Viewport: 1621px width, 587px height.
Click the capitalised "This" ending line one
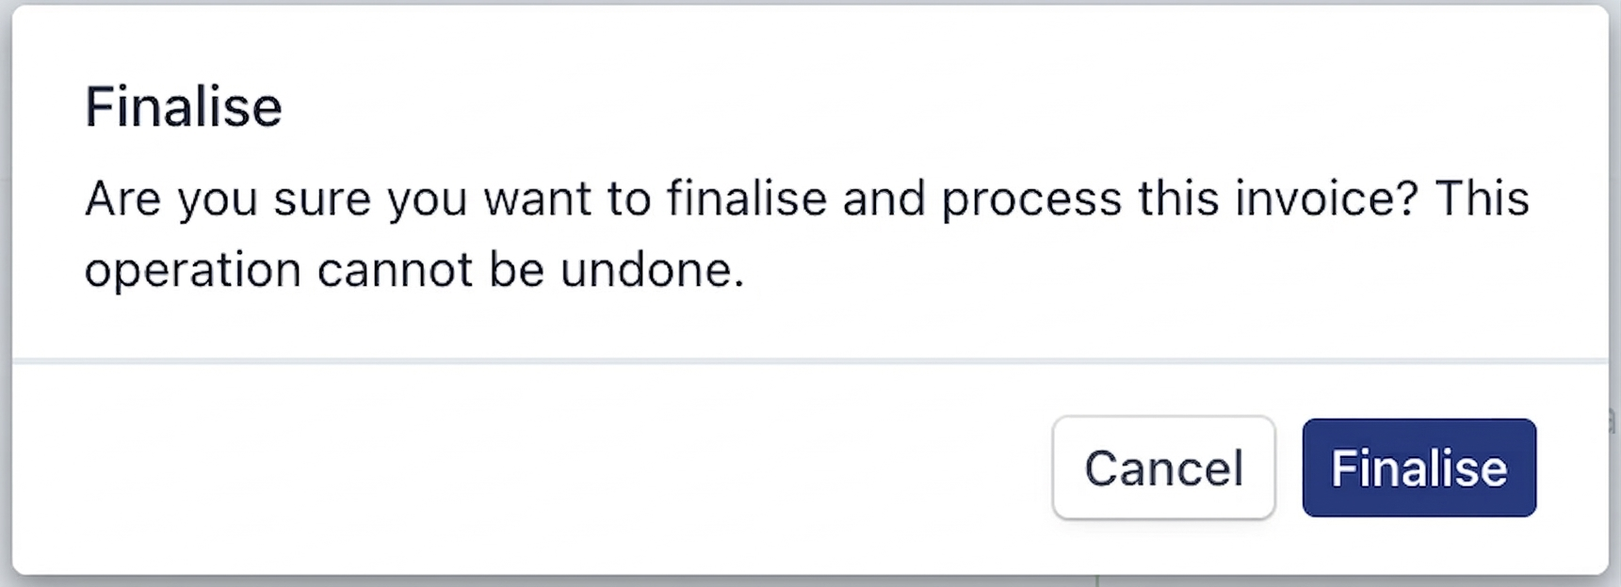pyautogui.click(x=1482, y=198)
